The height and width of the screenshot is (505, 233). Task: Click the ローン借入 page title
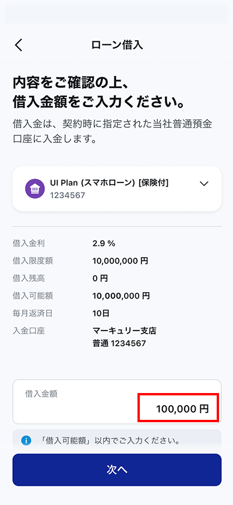pos(117,45)
